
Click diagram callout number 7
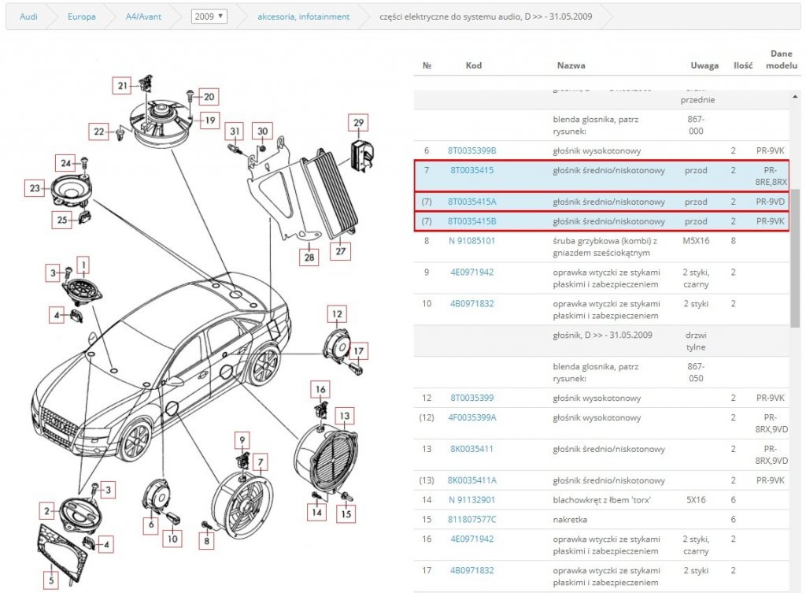(260, 462)
